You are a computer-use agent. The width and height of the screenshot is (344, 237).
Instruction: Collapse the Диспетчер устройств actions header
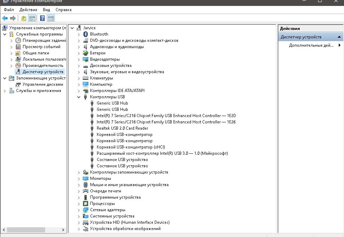[339, 37]
